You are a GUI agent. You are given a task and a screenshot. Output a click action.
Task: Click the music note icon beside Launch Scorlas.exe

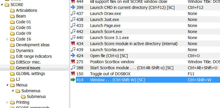coord(73,50)
